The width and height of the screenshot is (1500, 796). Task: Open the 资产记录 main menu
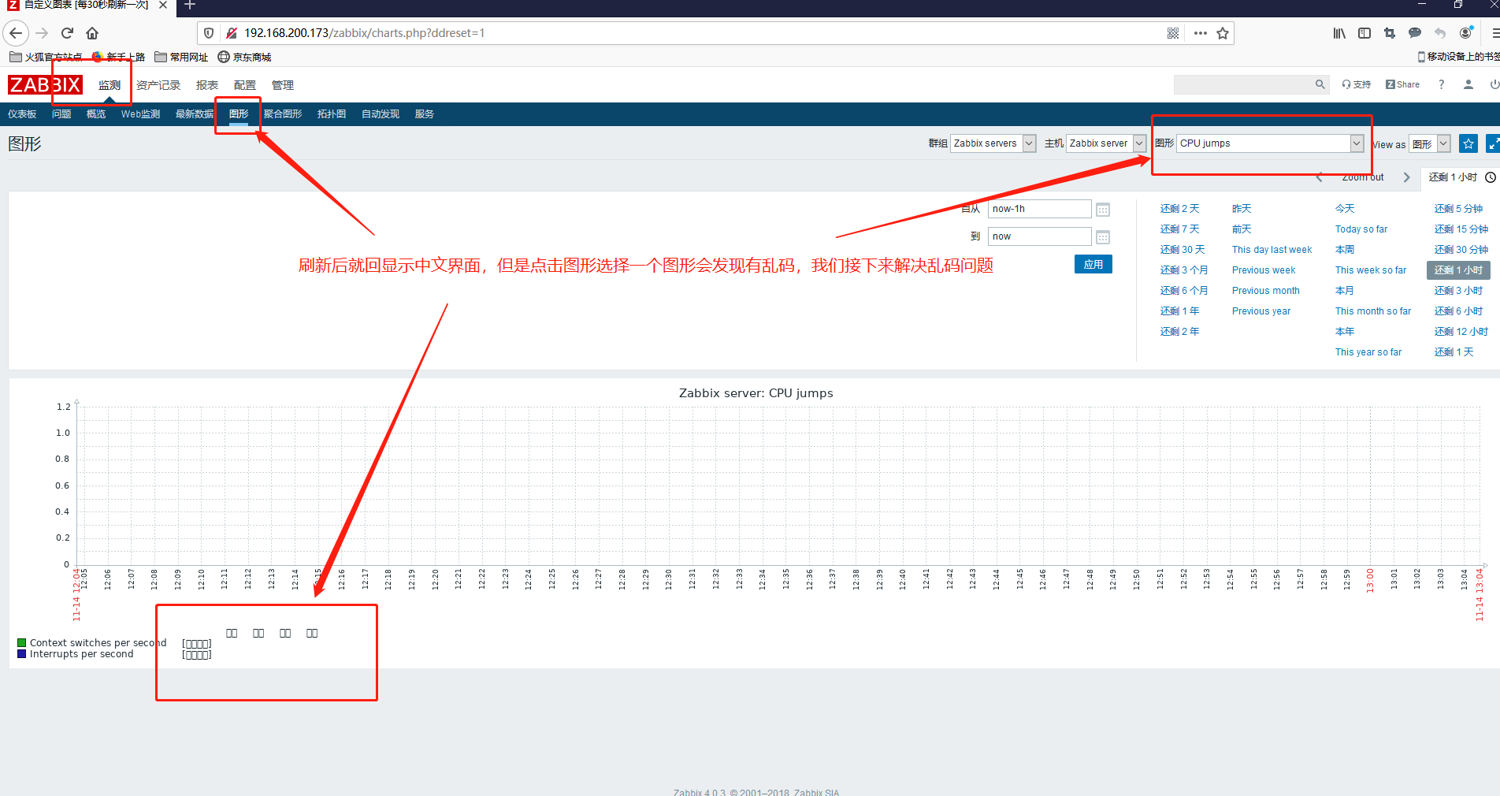pyautogui.click(x=158, y=85)
